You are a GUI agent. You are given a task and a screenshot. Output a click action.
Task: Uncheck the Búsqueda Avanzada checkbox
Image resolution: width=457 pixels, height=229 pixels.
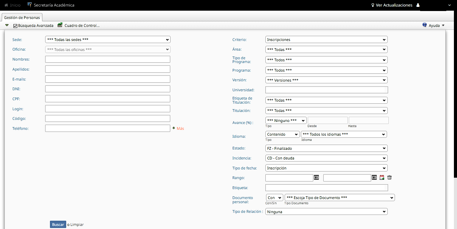pyautogui.click(x=15, y=25)
